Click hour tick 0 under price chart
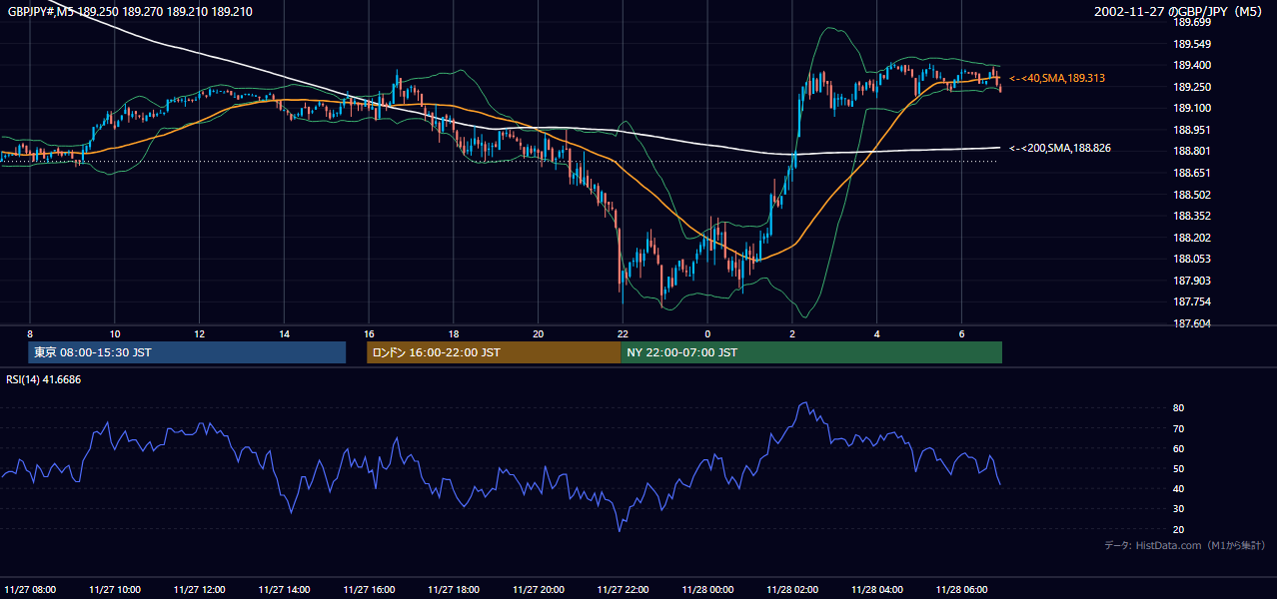The width and height of the screenshot is (1277, 599). tap(707, 333)
